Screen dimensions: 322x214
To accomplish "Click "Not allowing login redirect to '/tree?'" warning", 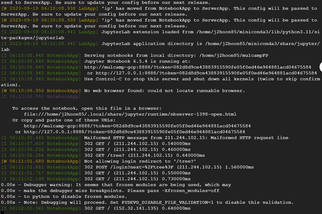I will [140, 161].
